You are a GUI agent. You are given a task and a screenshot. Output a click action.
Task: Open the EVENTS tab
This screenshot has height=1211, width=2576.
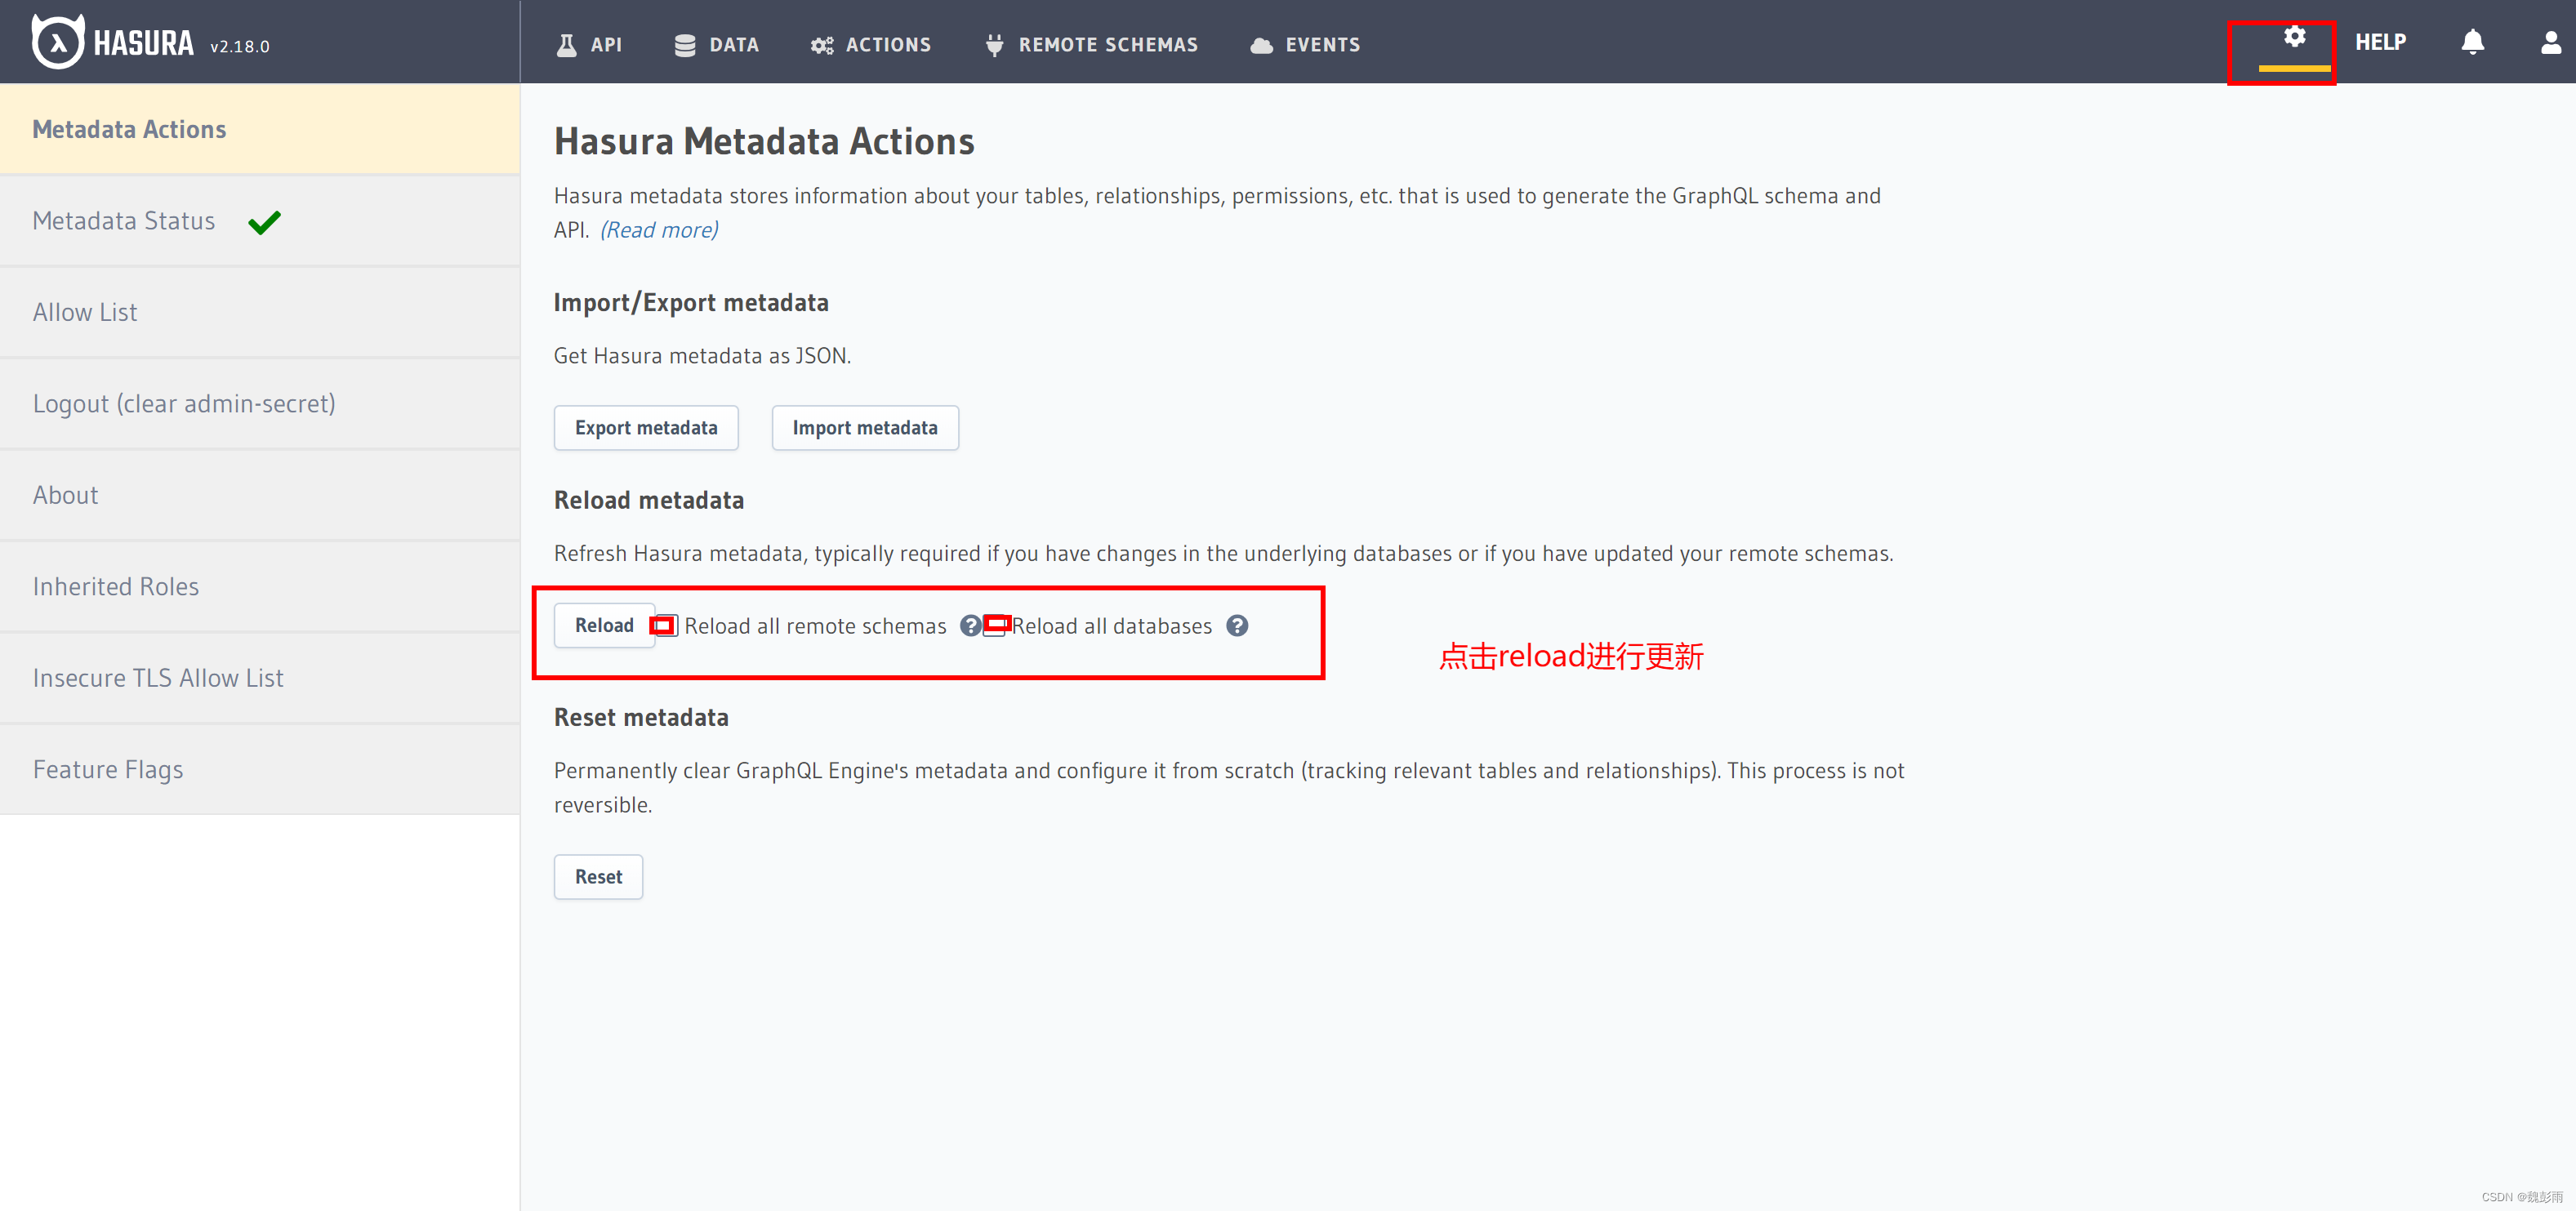coord(1305,45)
